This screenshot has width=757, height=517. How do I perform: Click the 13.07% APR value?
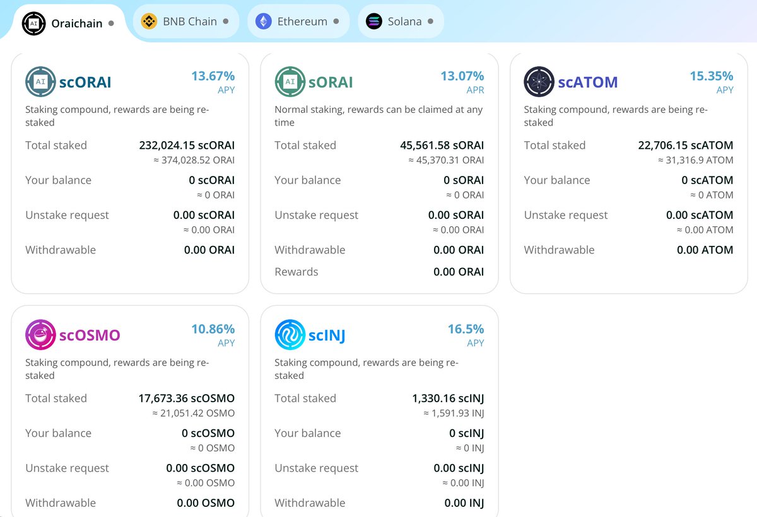click(x=462, y=76)
